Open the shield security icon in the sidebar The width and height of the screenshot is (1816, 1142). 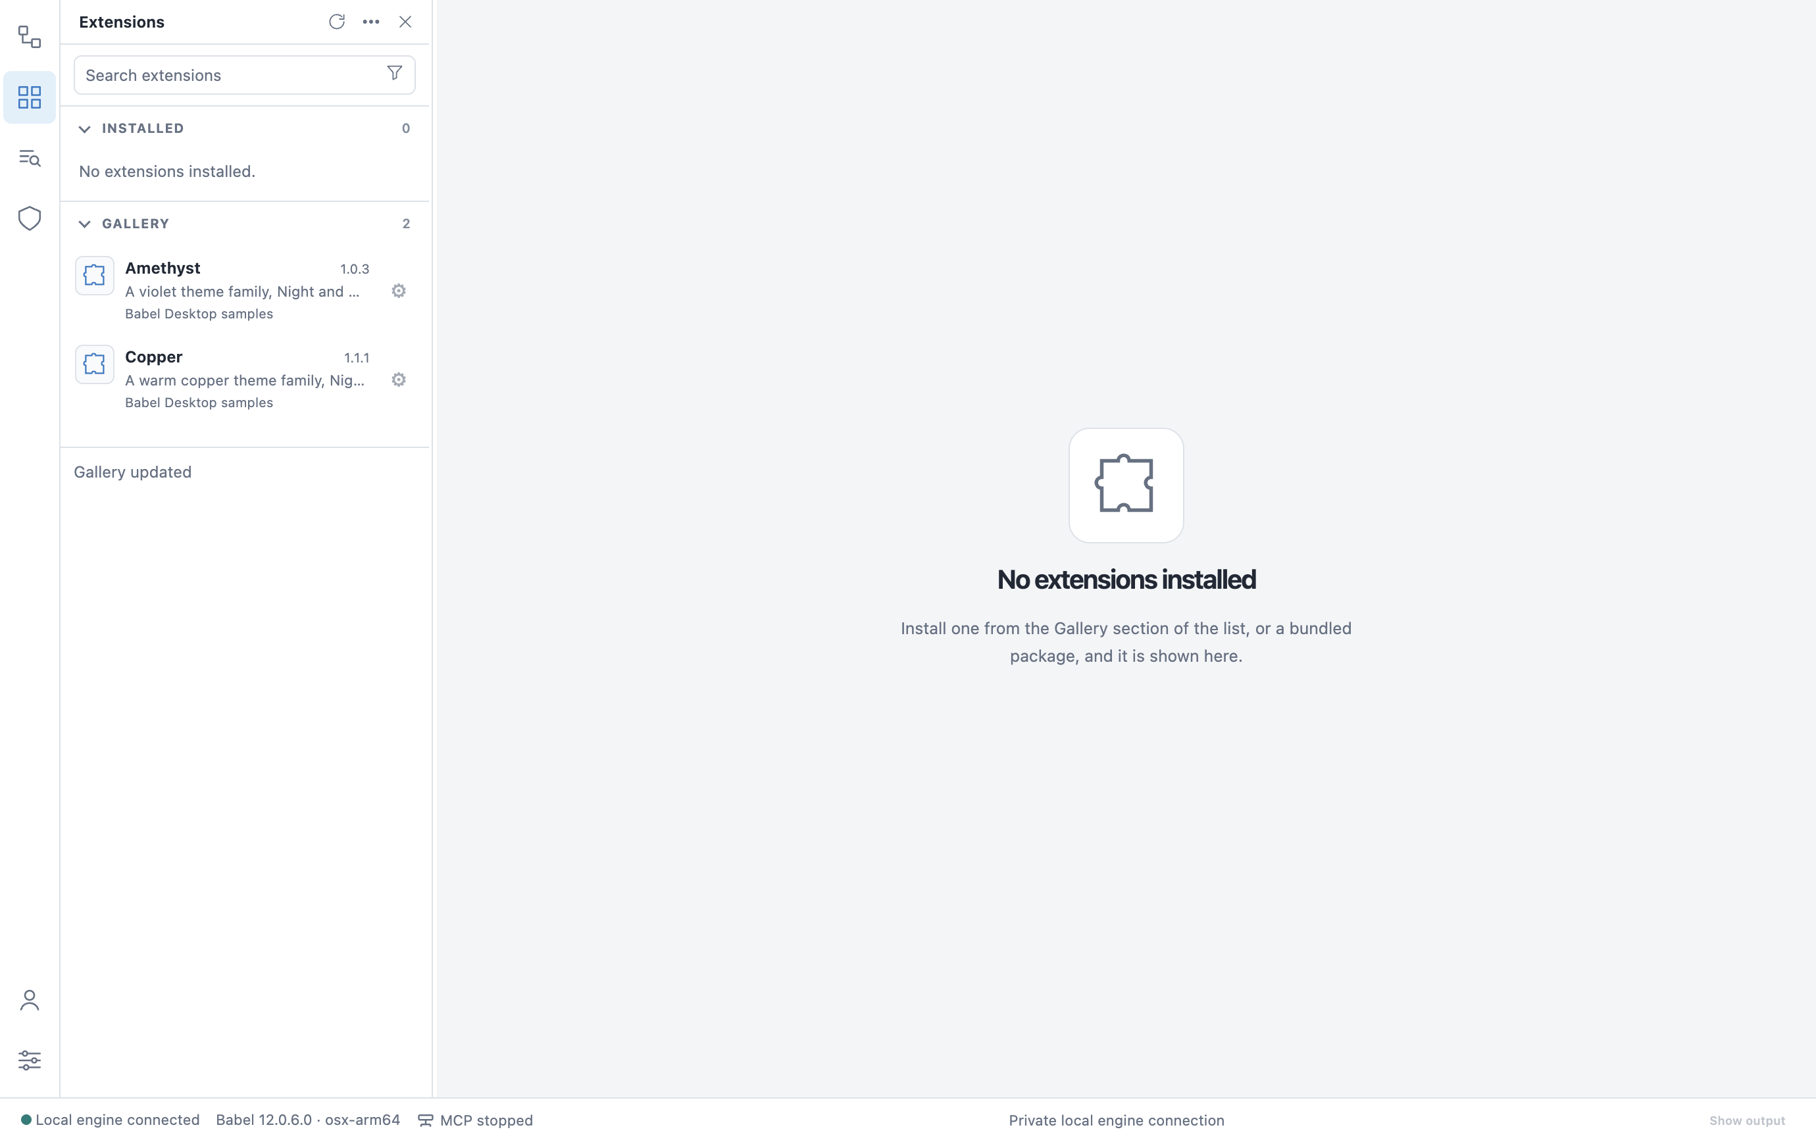(30, 218)
